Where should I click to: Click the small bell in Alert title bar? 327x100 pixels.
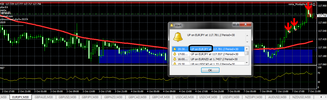click(x=172, y=25)
